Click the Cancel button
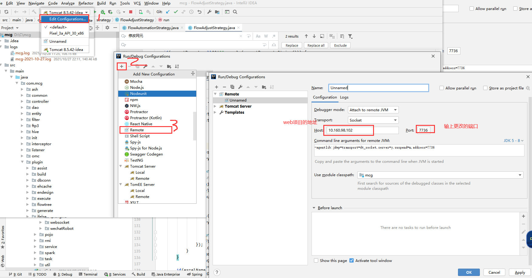The height and width of the screenshot is (278, 532). point(494,272)
